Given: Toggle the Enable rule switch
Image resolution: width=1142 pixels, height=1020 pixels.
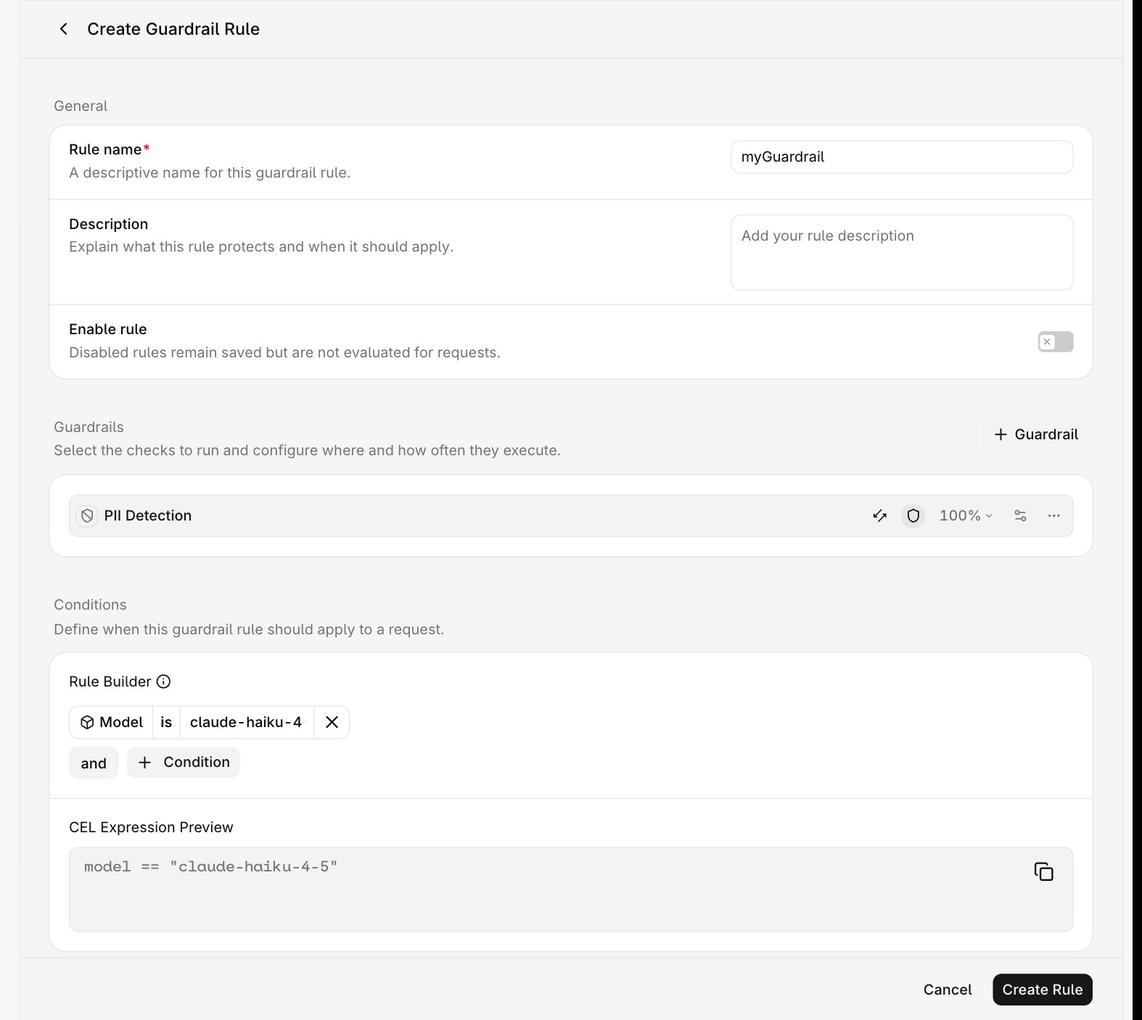Looking at the screenshot, I should coord(1056,342).
